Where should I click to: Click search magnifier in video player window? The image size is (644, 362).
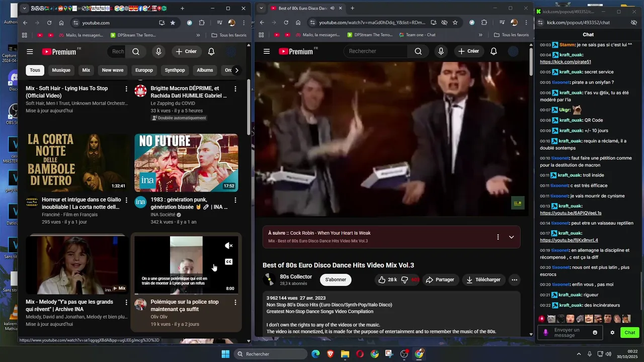pyautogui.click(x=418, y=51)
